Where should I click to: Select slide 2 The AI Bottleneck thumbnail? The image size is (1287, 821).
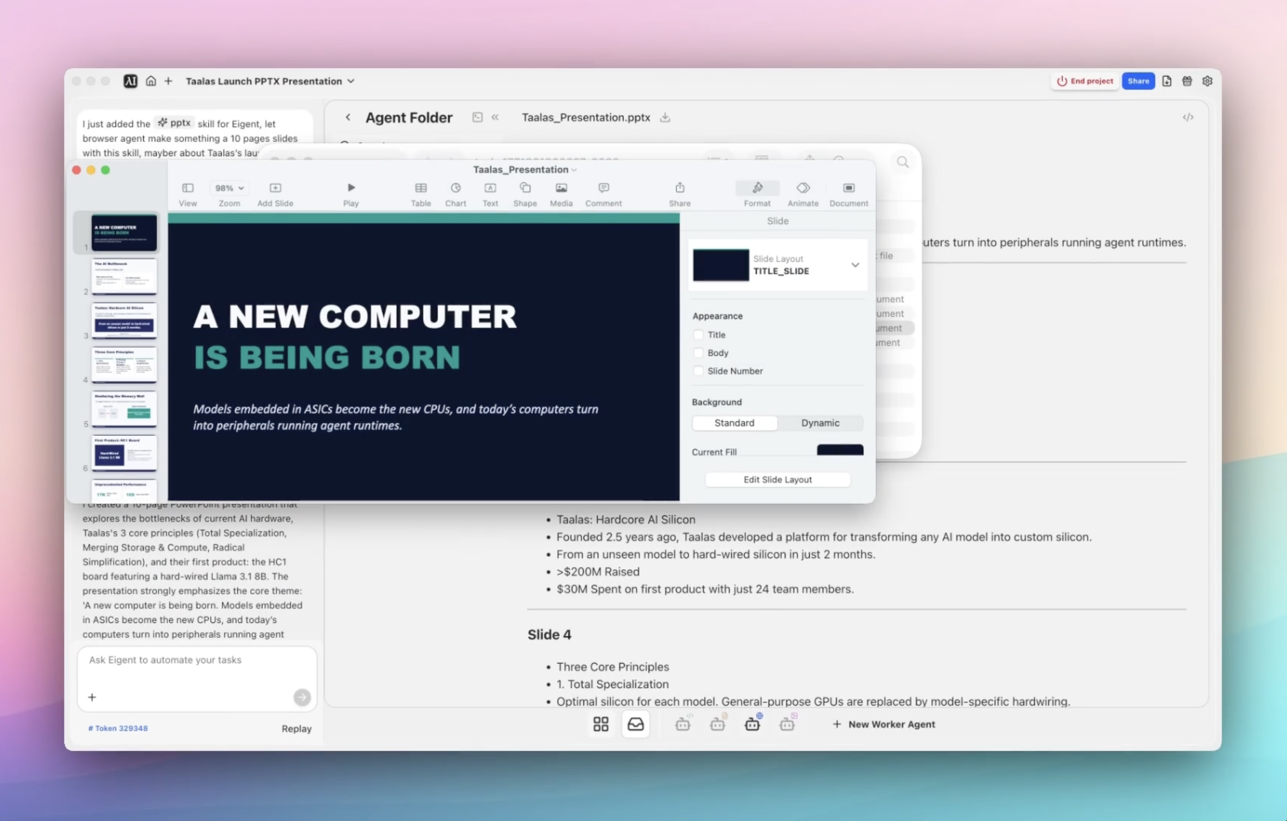click(124, 277)
